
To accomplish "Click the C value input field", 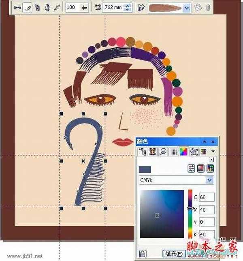I will tap(206, 197).
